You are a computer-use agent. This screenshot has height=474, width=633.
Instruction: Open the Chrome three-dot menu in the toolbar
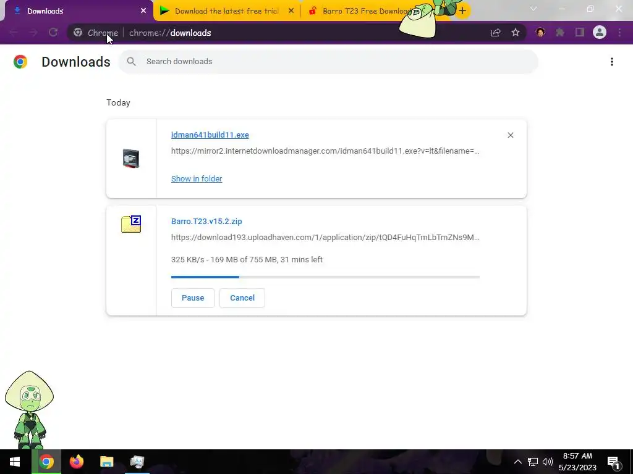(619, 33)
